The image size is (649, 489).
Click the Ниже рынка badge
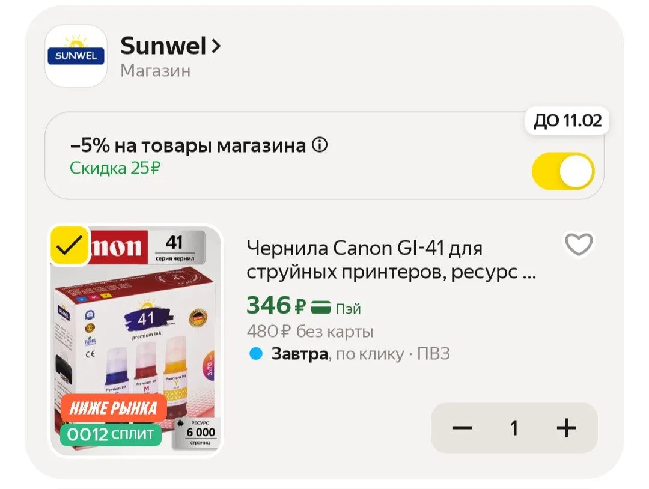(x=114, y=409)
